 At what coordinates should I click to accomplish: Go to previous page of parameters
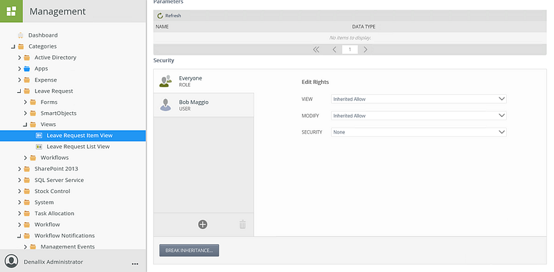tap(334, 50)
